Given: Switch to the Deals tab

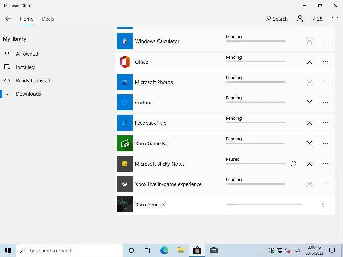Looking at the screenshot, I should [48, 19].
